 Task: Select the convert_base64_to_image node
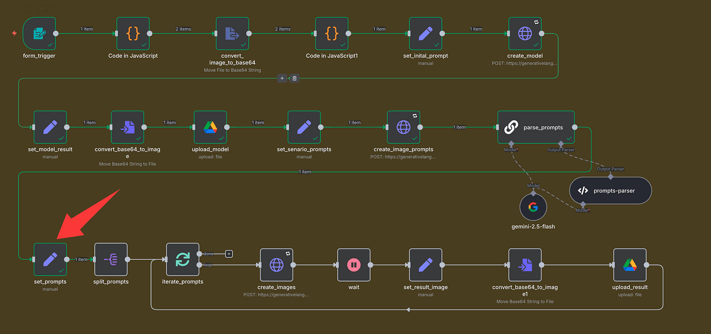[127, 127]
